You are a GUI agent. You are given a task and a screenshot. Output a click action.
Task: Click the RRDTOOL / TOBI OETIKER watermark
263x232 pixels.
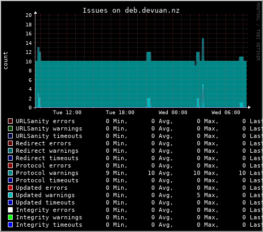[x=258, y=32]
